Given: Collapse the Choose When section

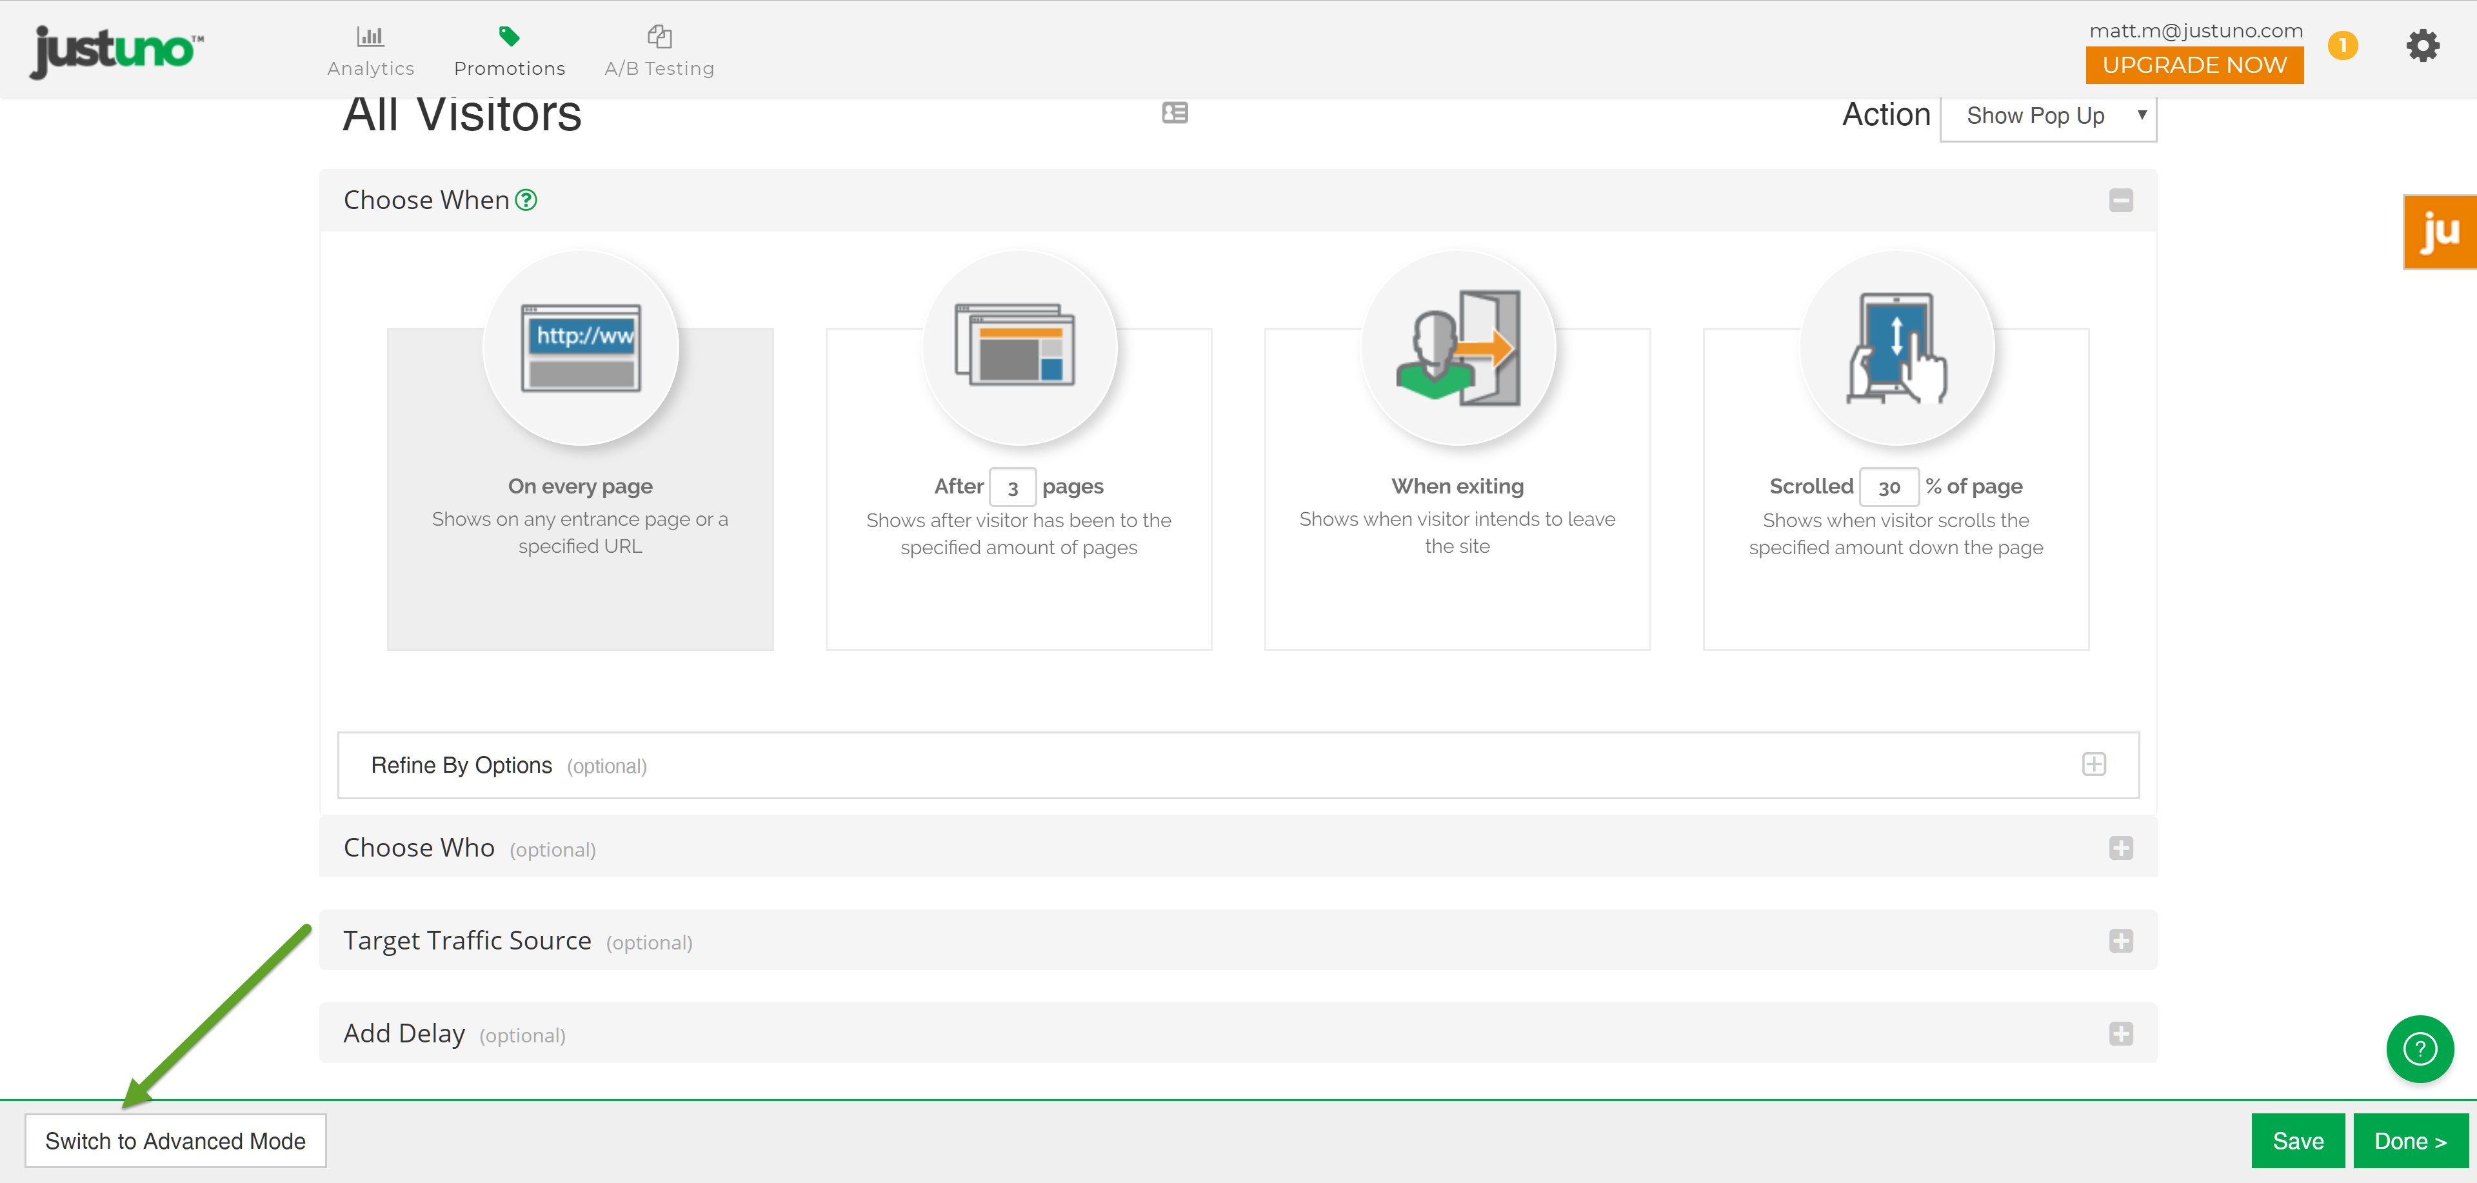Looking at the screenshot, I should pyautogui.click(x=2120, y=200).
